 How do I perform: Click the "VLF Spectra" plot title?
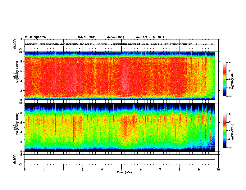pos(35,37)
